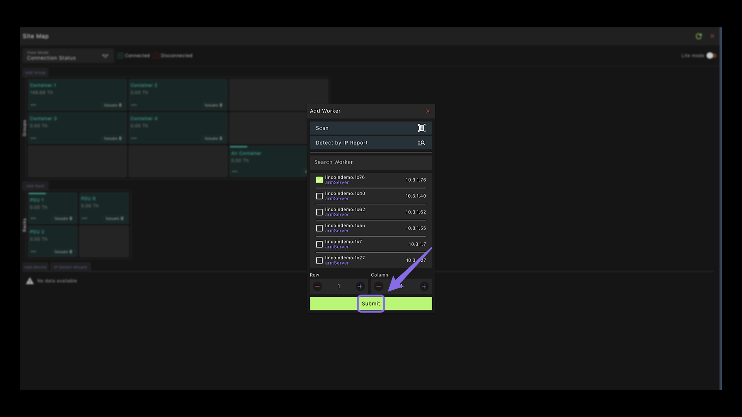Toggle Lite mode switch in Site Map

pos(711,56)
